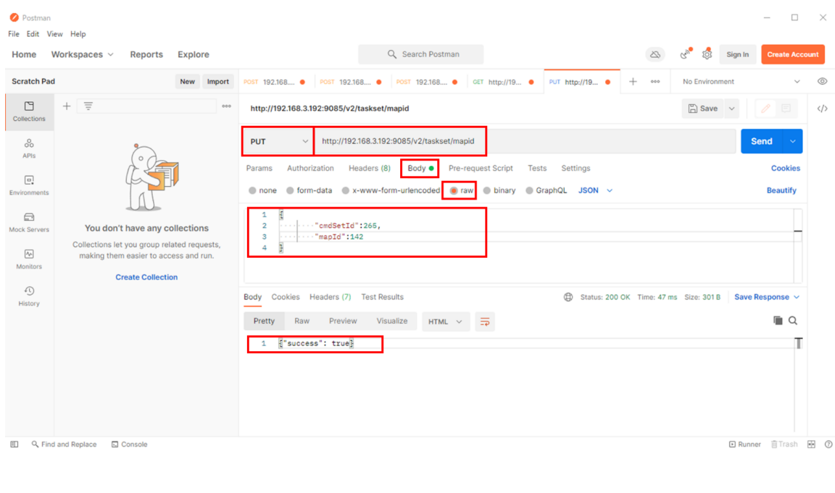Expand the No Environment dropdown

[741, 82]
